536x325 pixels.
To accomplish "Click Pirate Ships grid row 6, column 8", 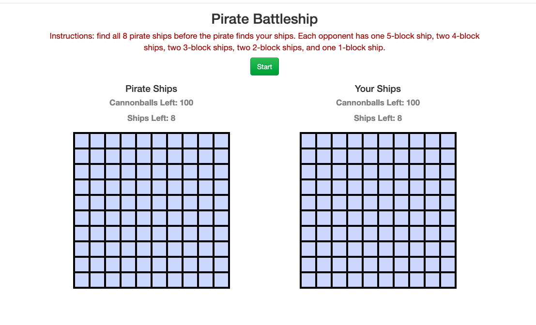I will pos(190,218).
